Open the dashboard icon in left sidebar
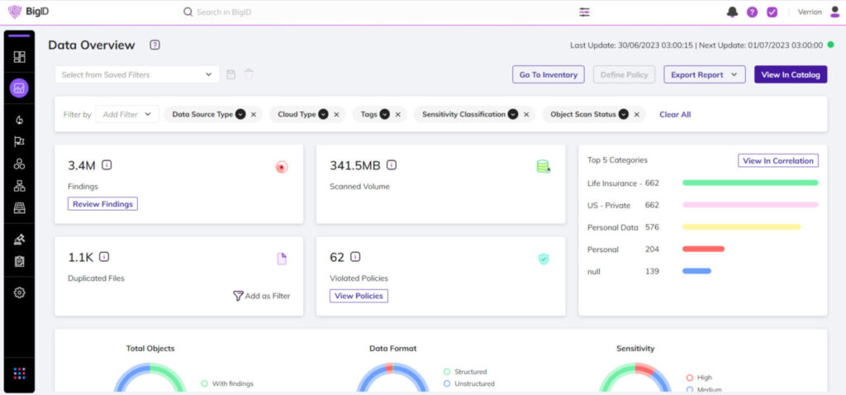The width and height of the screenshot is (846, 395). point(19,57)
